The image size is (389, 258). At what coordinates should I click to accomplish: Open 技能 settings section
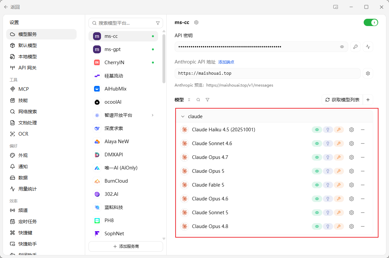(x=41, y=100)
